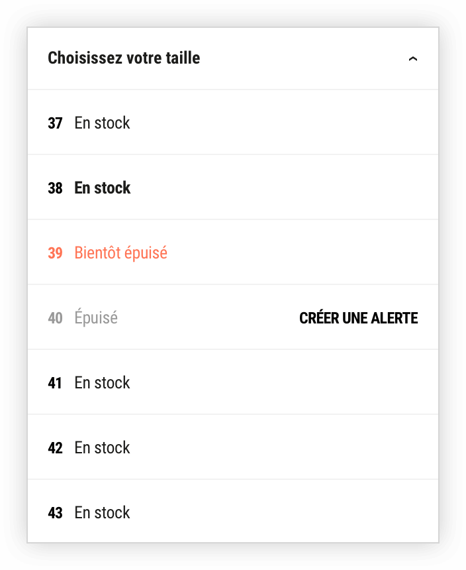
Task: Click the "CRÉER UNE ALERTE" link
Action: 359,318
